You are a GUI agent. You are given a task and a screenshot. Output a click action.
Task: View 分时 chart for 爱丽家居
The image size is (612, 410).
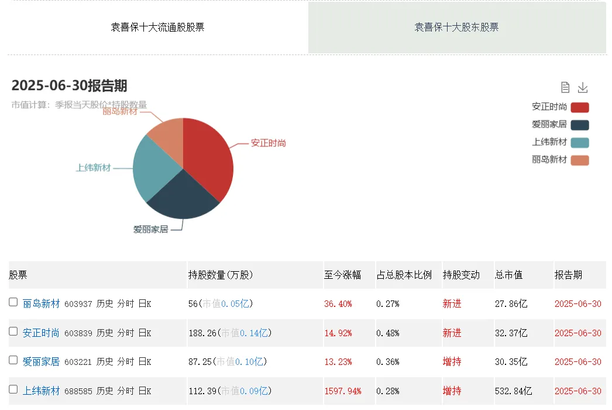pyautogui.click(x=125, y=362)
